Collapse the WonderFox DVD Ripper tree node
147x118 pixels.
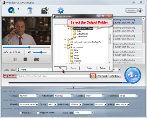pos(68,29)
